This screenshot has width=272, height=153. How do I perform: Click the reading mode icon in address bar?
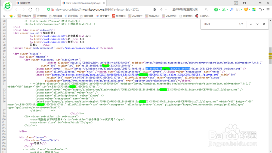155,10
